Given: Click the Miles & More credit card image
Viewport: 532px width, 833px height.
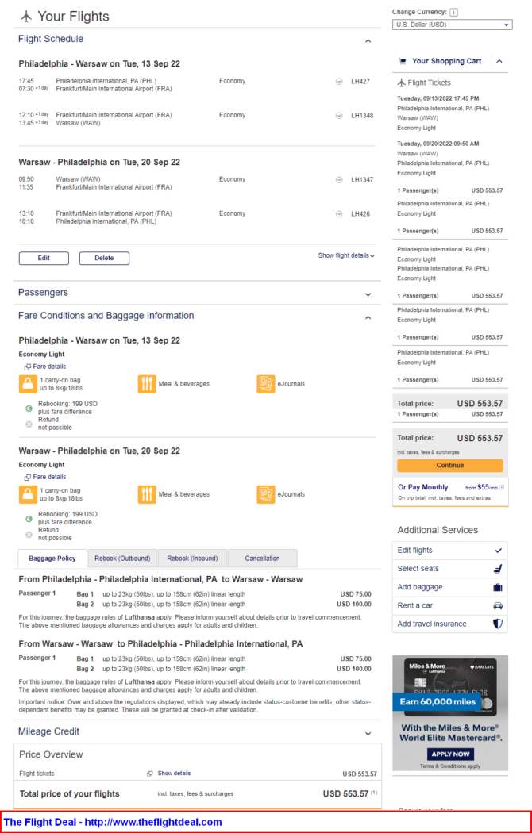Looking at the screenshot, I should pyautogui.click(x=450, y=686).
